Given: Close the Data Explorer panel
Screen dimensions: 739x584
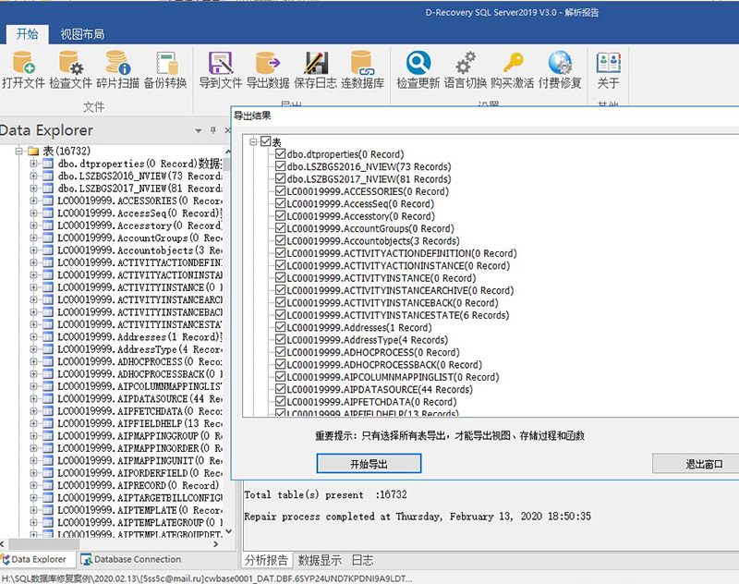Looking at the screenshot, I should (x=227, y=129).
